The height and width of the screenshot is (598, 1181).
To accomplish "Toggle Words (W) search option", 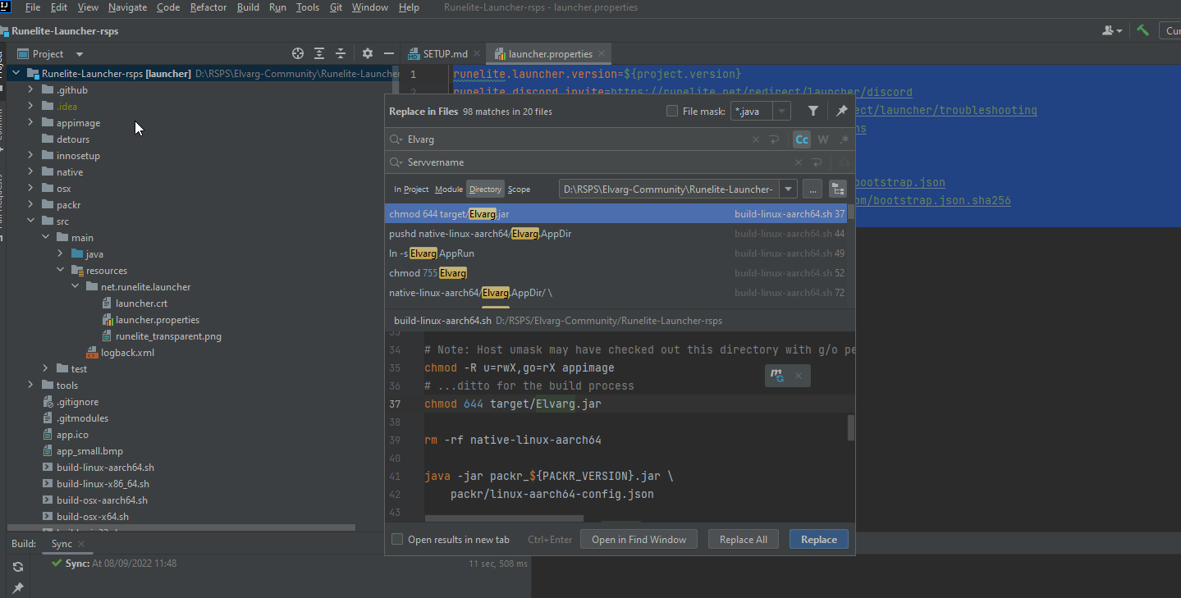I will (823, 139).
